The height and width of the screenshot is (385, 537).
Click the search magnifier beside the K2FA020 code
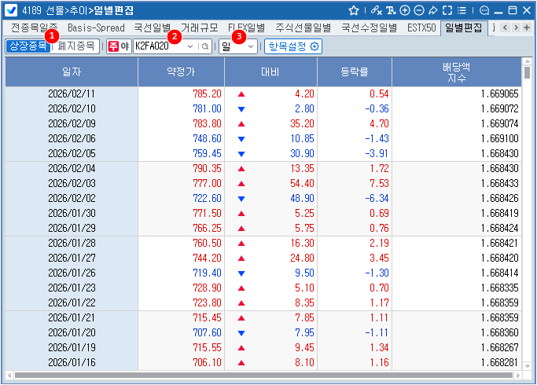coord(205,46)
